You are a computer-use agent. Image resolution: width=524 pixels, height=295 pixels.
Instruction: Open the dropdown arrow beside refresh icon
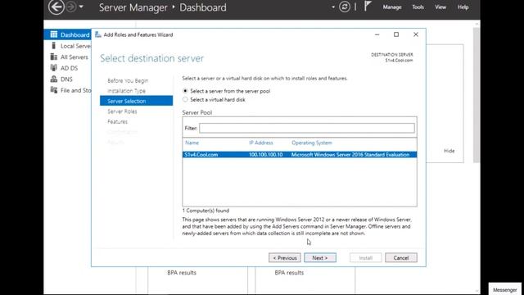click(x=333, y=7)
